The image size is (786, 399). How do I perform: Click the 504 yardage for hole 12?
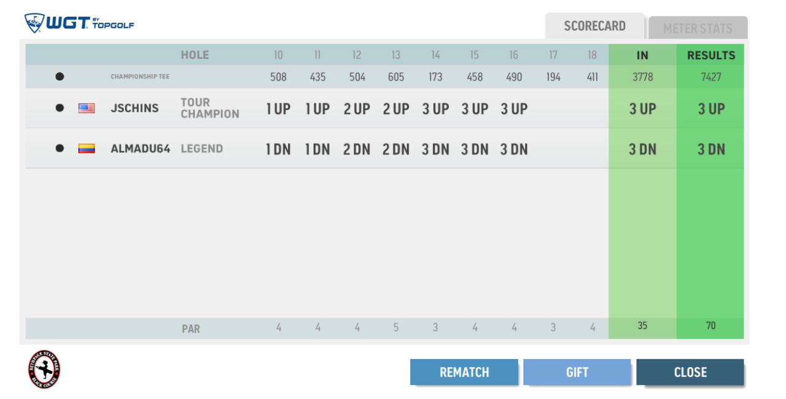[x=357, y=77]
